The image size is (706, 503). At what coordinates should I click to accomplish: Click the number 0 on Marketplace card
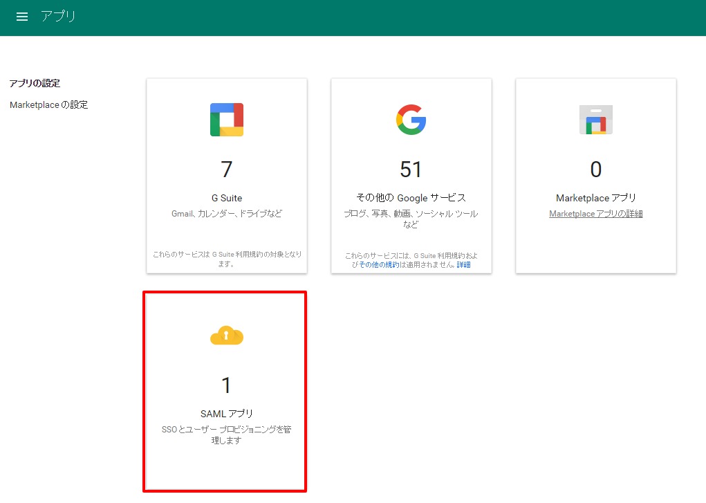[595, 170]
